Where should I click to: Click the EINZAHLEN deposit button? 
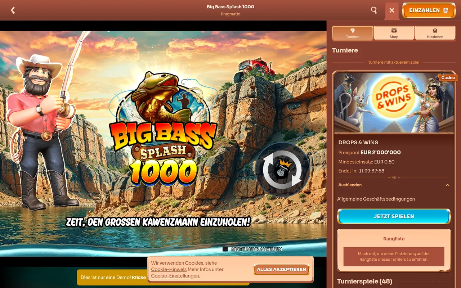coord(429,10)
